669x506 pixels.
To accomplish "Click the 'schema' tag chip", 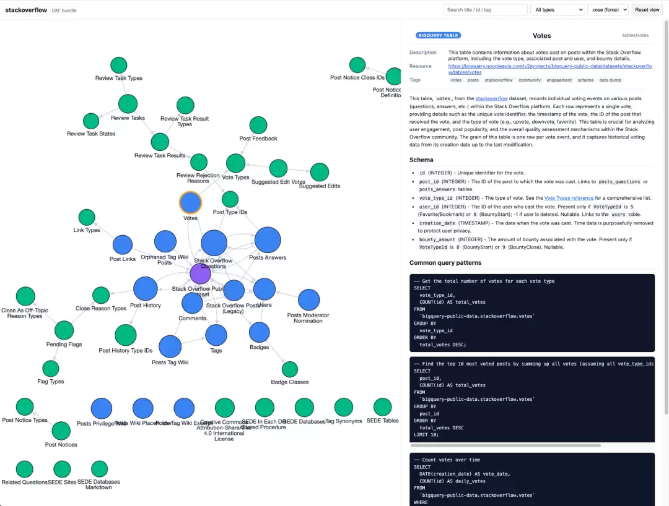I will pyautogui.click(x=585, y=80).
